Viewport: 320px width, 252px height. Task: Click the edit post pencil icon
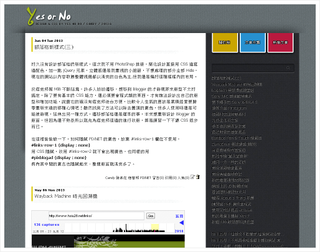pos(193,177)
